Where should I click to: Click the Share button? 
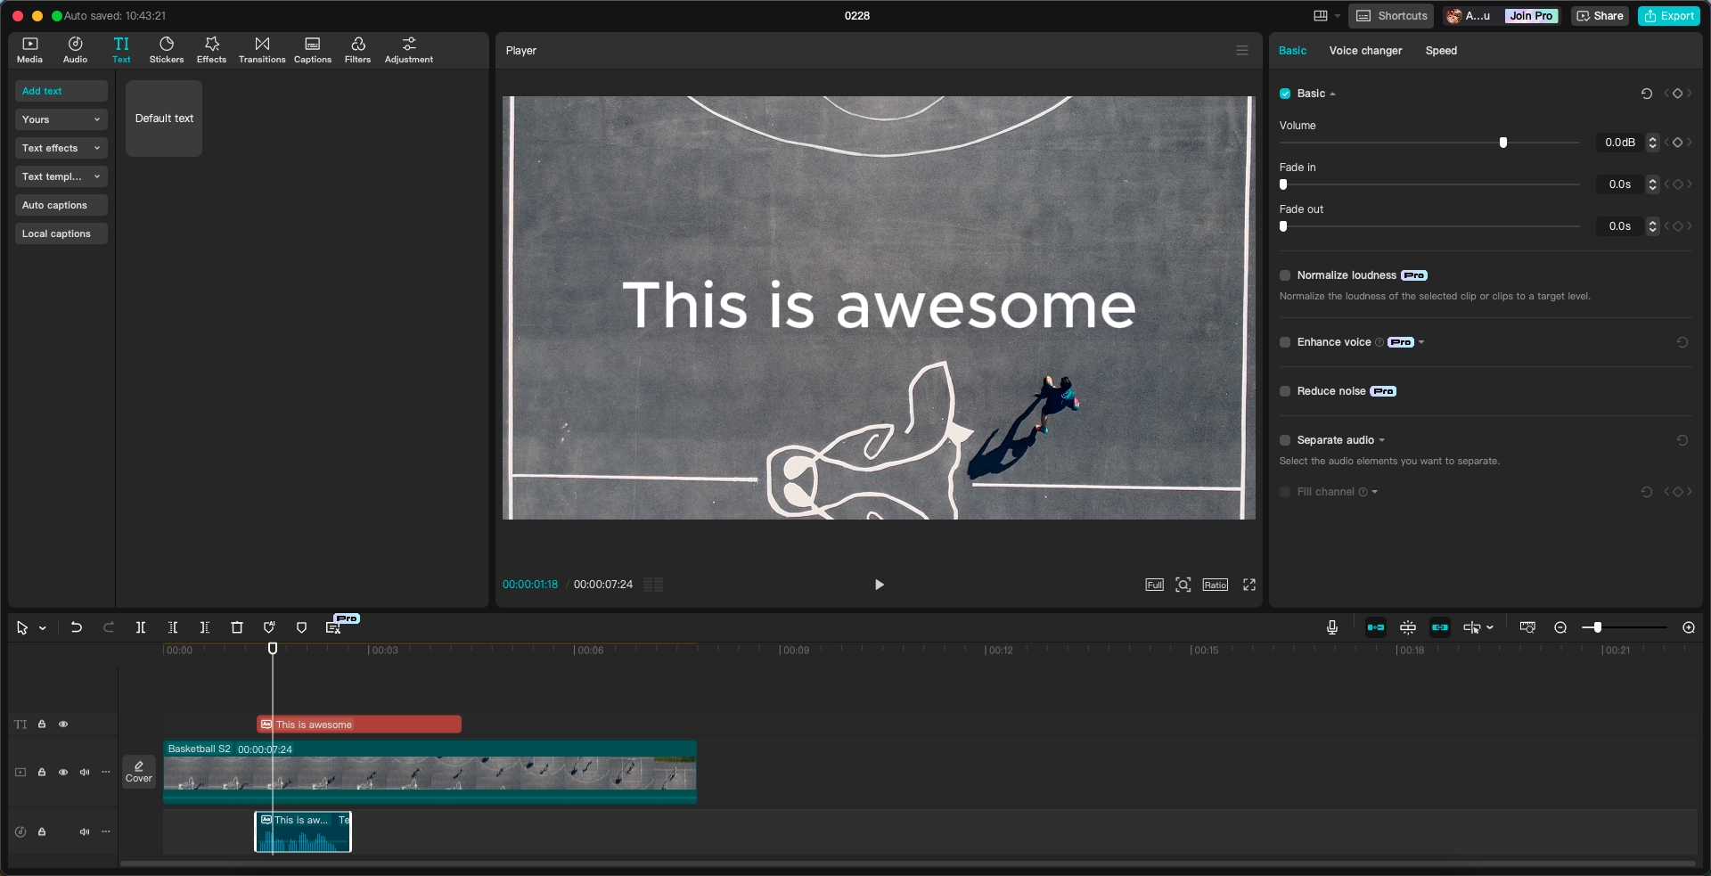coord(1600,16)
